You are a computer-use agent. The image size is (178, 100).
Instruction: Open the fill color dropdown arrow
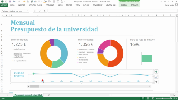coord(46,2)
